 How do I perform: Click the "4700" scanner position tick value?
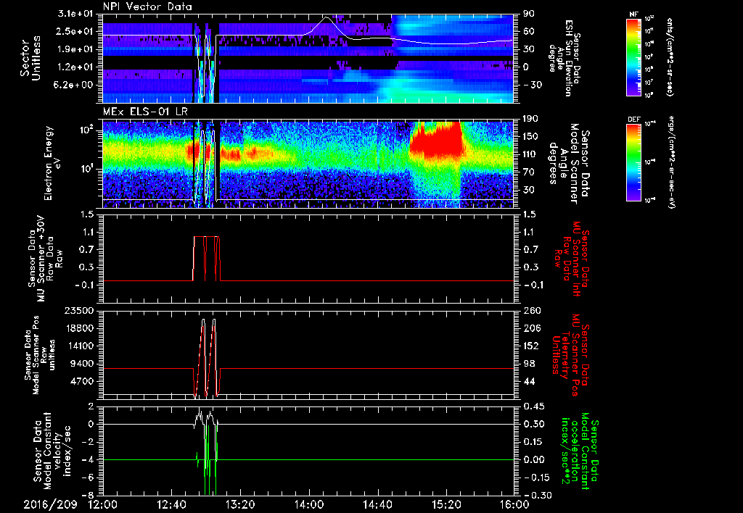pyautogui.click(x=83, y=381)
